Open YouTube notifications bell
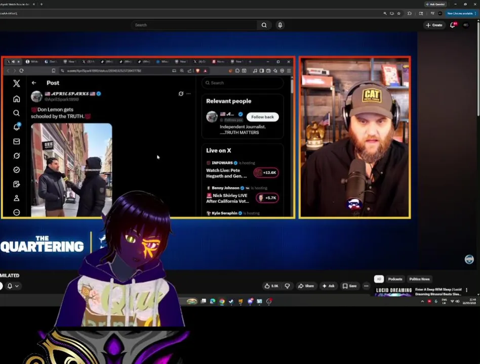The height and width of the screenshot is (364, 480). 453,25
